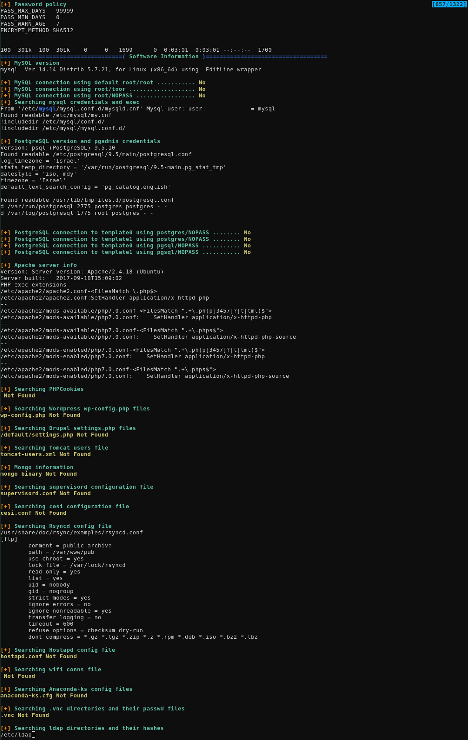Select the tomcat-users.xml Not Found line

click(x=45, y=454)
